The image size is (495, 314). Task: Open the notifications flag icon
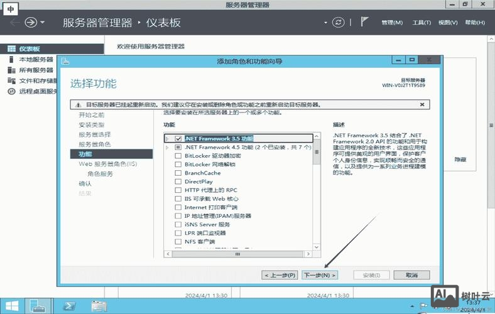(364, 22)
